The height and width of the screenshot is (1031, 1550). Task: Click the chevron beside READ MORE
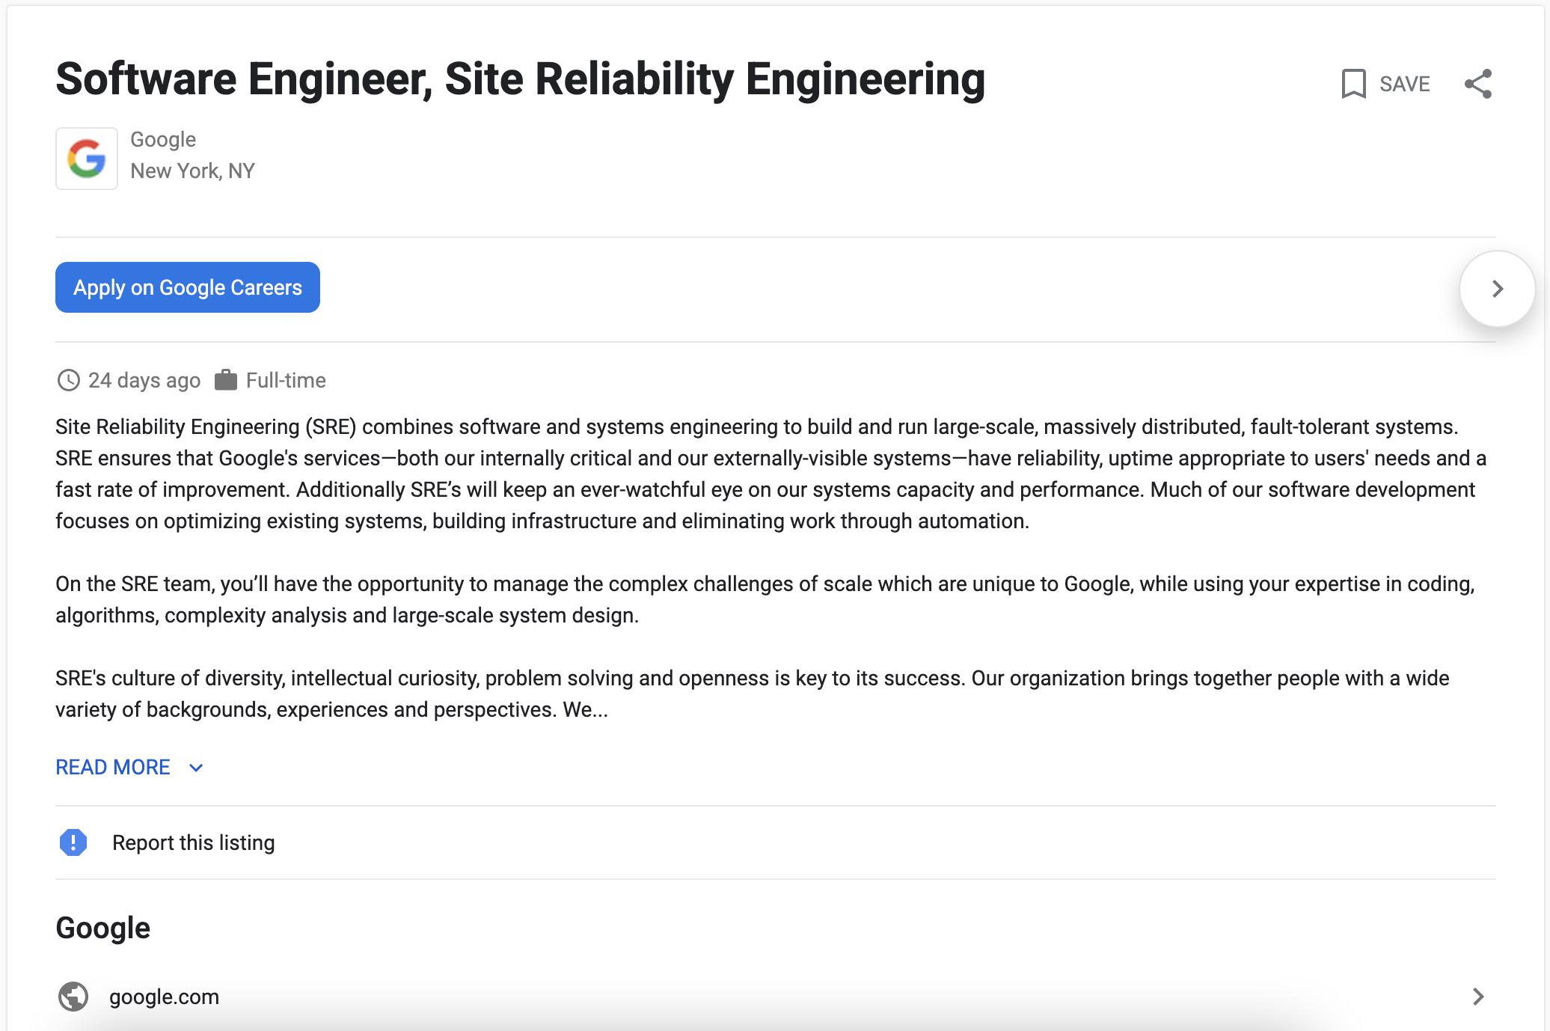195,768
